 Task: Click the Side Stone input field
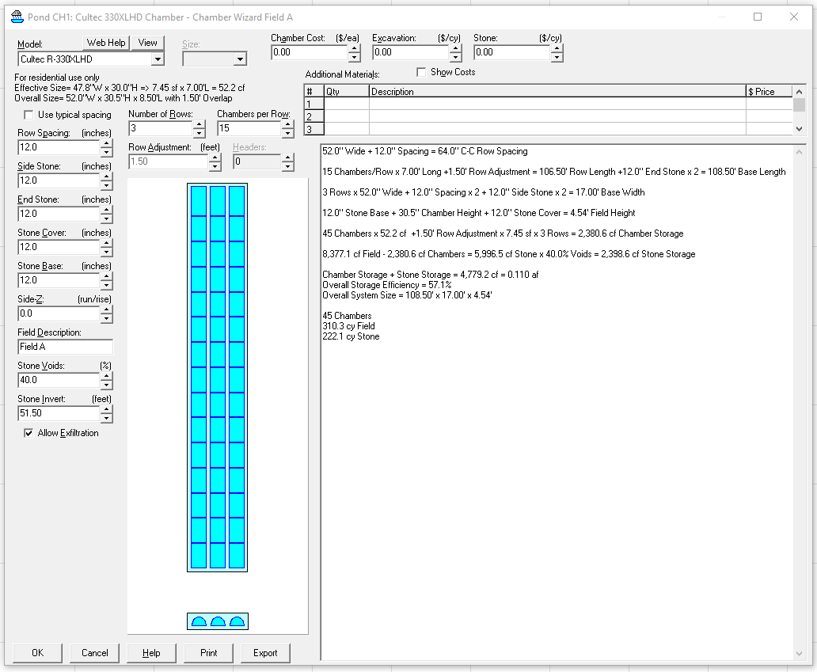59,180
